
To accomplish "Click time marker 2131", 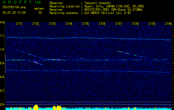I will pyautogui.click(x=19, y=23).
